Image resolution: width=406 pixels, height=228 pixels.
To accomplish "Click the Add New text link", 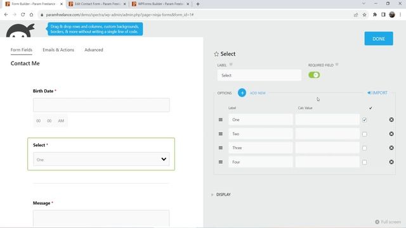I will click(x=258, y=93).
